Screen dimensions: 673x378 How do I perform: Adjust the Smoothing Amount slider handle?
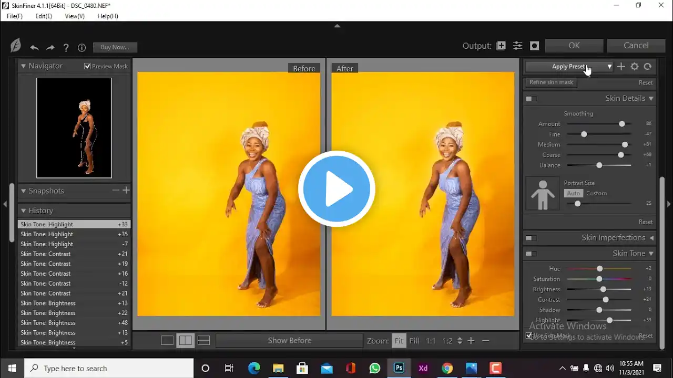pos(622,124)
